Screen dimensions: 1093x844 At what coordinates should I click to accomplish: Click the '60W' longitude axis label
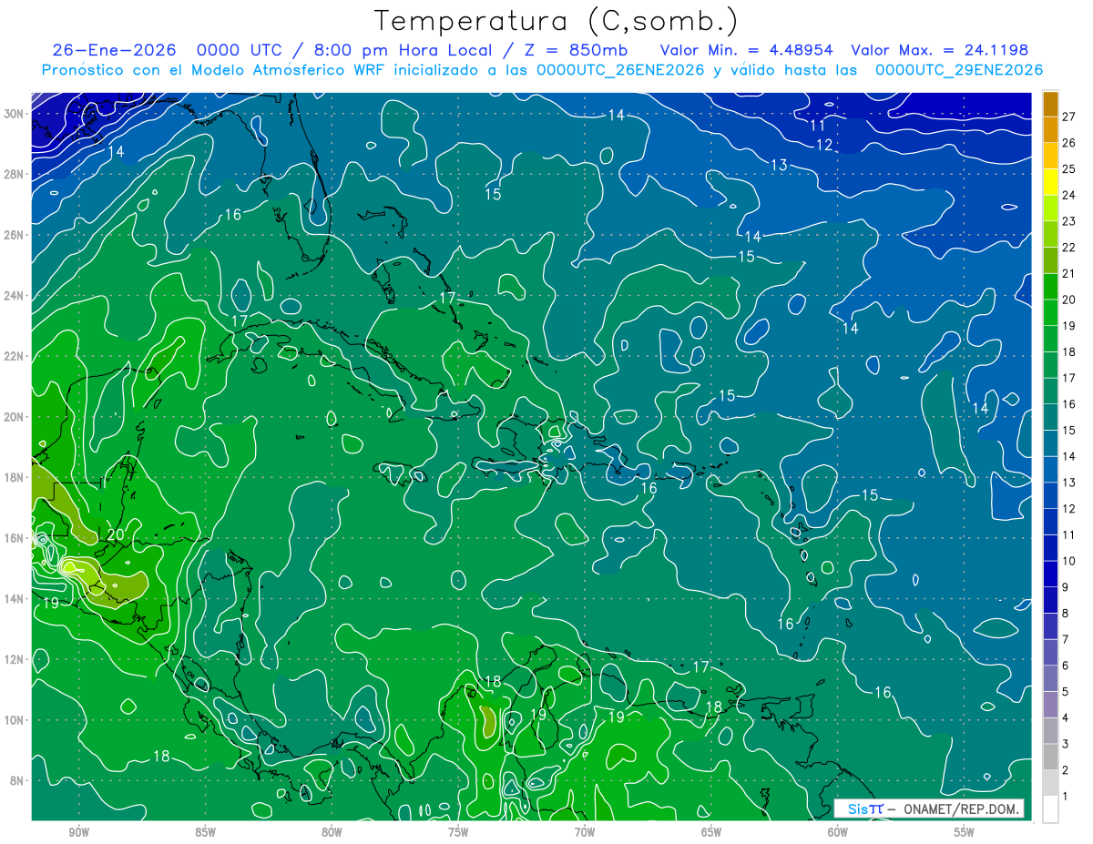838,831
